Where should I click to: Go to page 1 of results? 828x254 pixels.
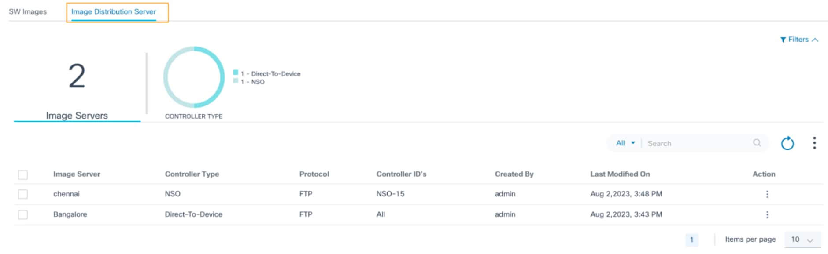click(691, 240)
